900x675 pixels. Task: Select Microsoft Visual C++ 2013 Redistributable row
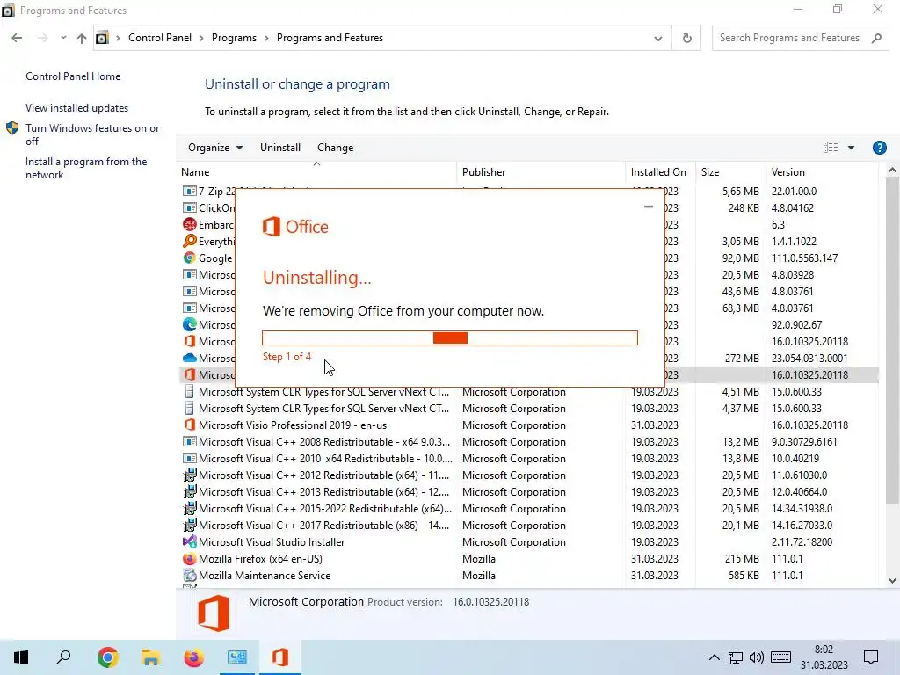(527, 492)
